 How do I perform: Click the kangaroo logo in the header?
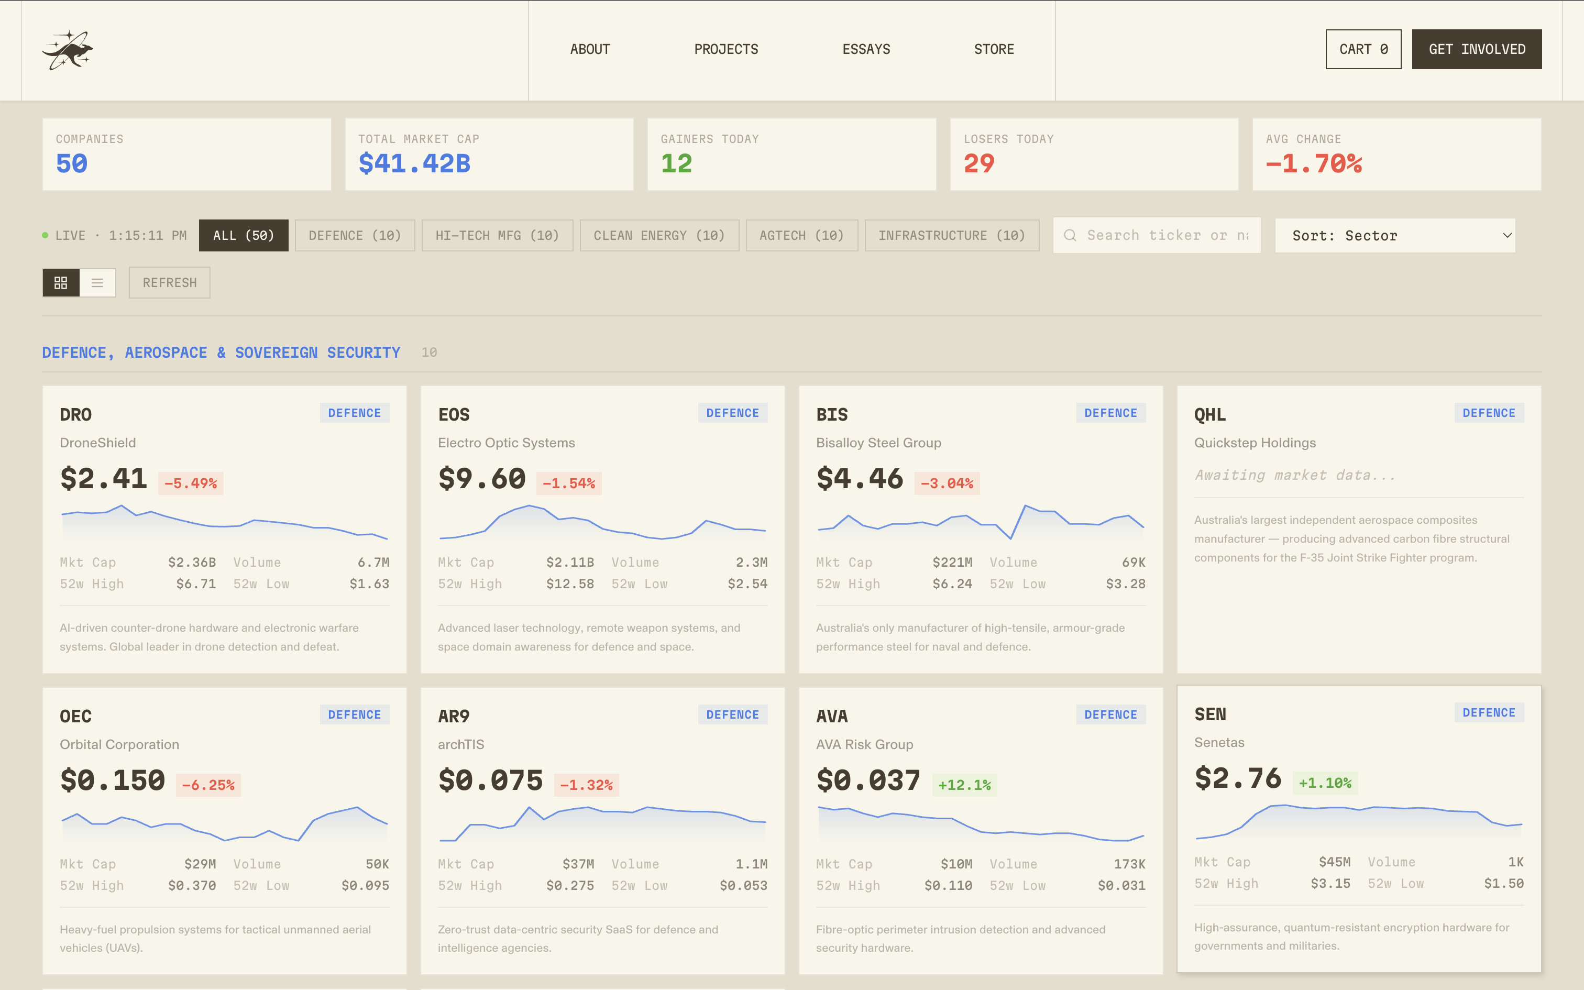tap(68, 50)
